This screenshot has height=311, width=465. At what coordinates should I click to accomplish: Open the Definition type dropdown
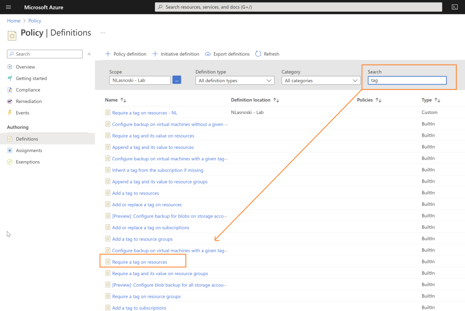(235, 80)
